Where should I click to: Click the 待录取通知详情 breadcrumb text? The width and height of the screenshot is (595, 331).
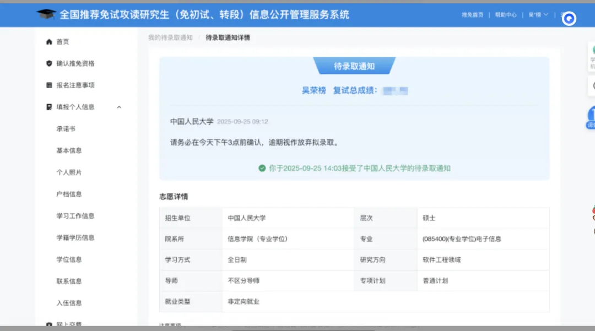click(x=228, y=37)
